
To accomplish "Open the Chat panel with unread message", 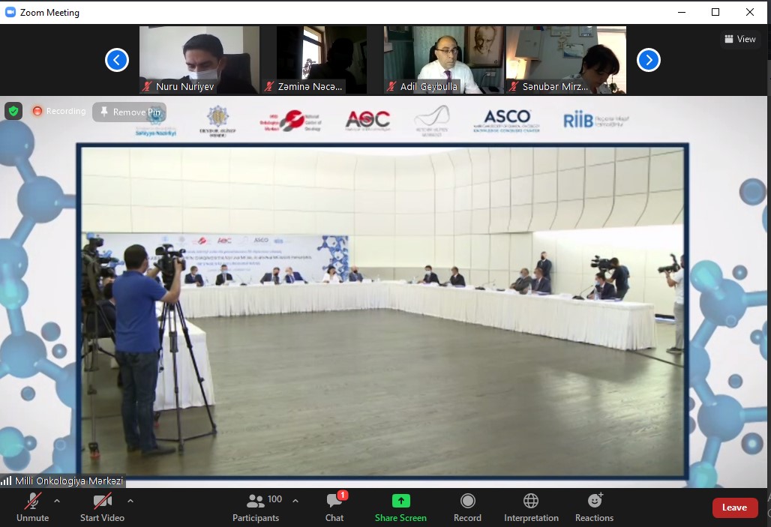I will (334, 502).
